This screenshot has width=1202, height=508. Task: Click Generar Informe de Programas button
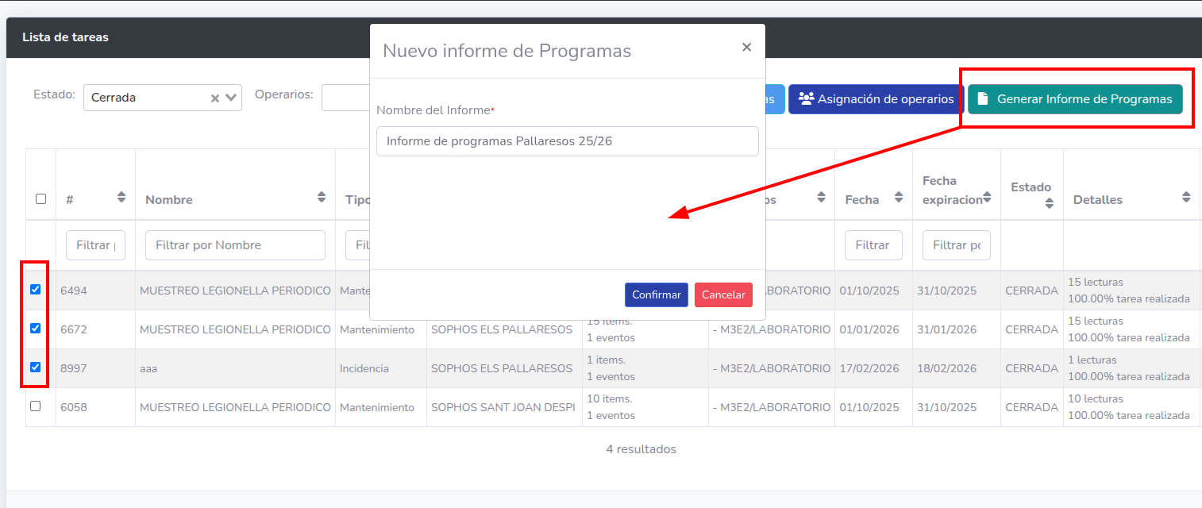1075,99
